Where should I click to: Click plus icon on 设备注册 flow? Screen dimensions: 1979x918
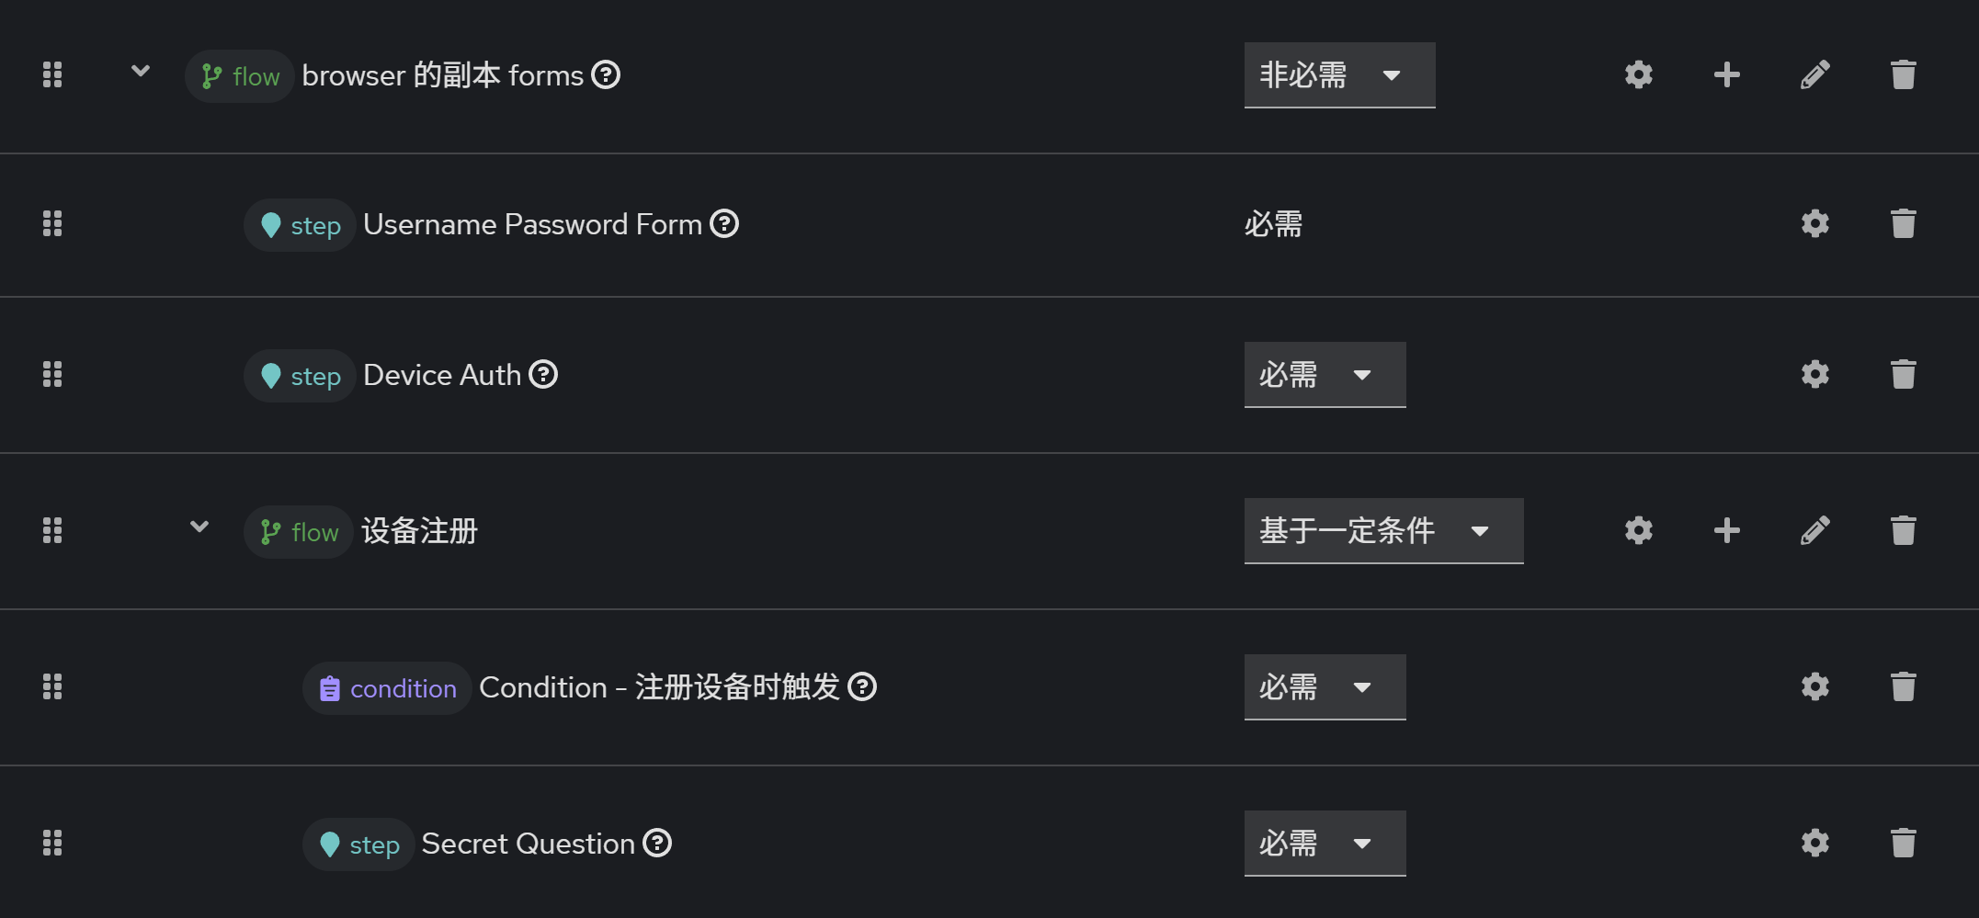[1726, 530]
